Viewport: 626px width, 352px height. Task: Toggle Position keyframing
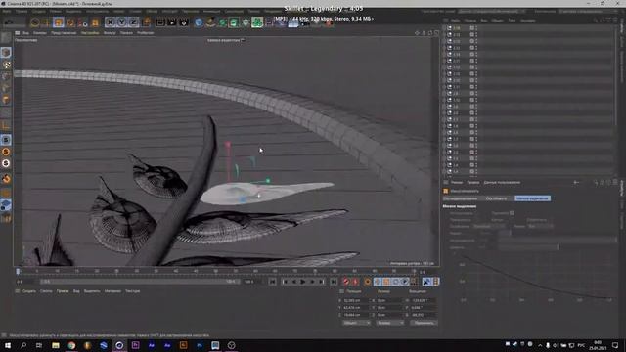coord(378,282)
